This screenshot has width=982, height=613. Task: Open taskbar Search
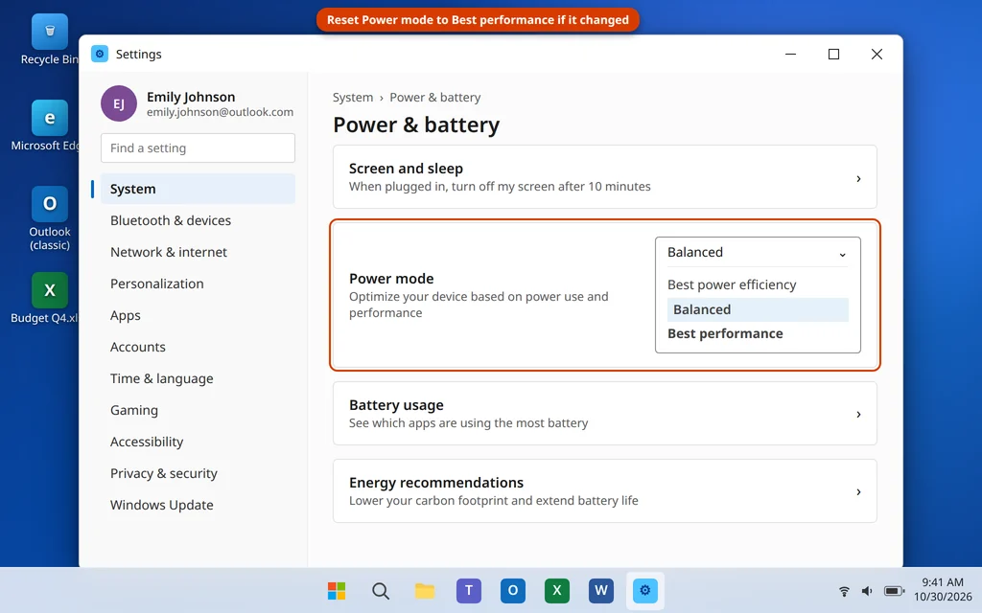[x=380, y=590]
